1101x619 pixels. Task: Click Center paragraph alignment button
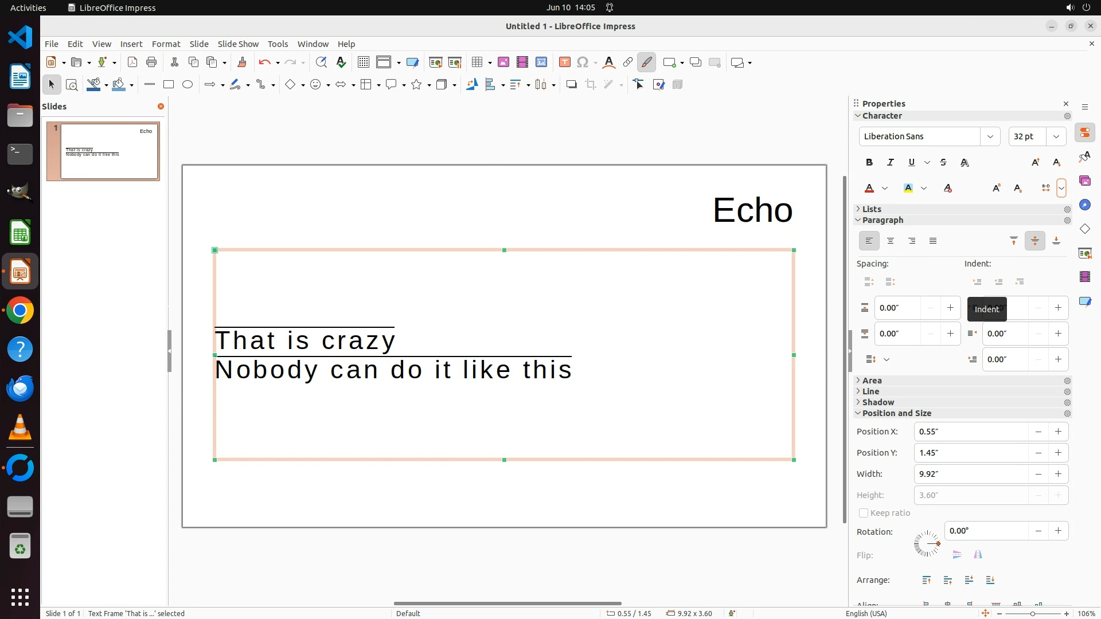click(891, 241)
